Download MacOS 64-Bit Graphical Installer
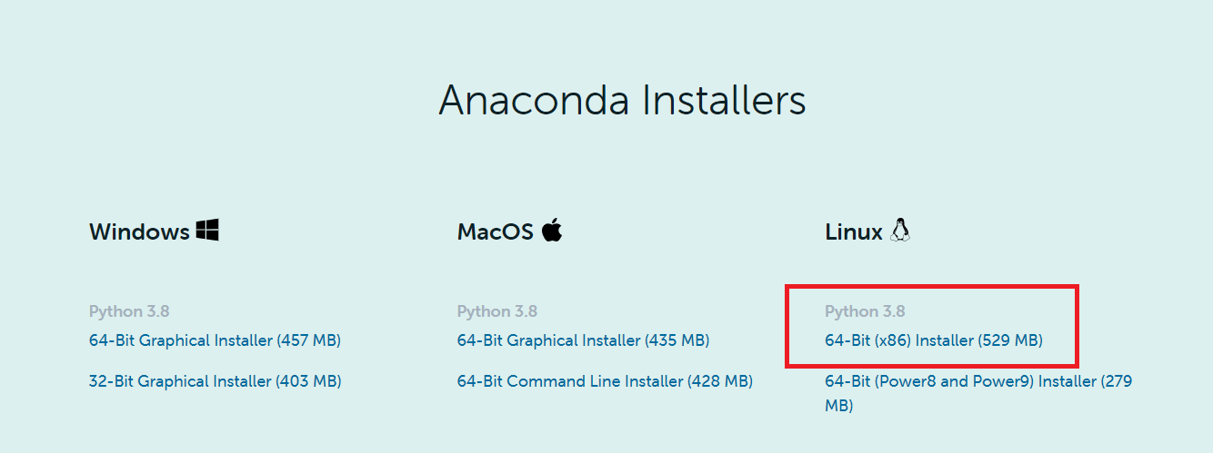Image resolution: width=1213 pixels, height=453 pixels. 583,340
